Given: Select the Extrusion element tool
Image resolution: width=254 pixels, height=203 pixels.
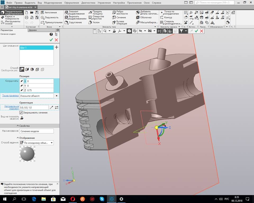Looking at the screenshot, I should tap(75, 12).
